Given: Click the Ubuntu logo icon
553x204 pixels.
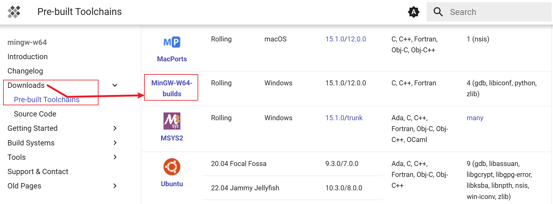Looking at the screenshot, I should point(172,167).
